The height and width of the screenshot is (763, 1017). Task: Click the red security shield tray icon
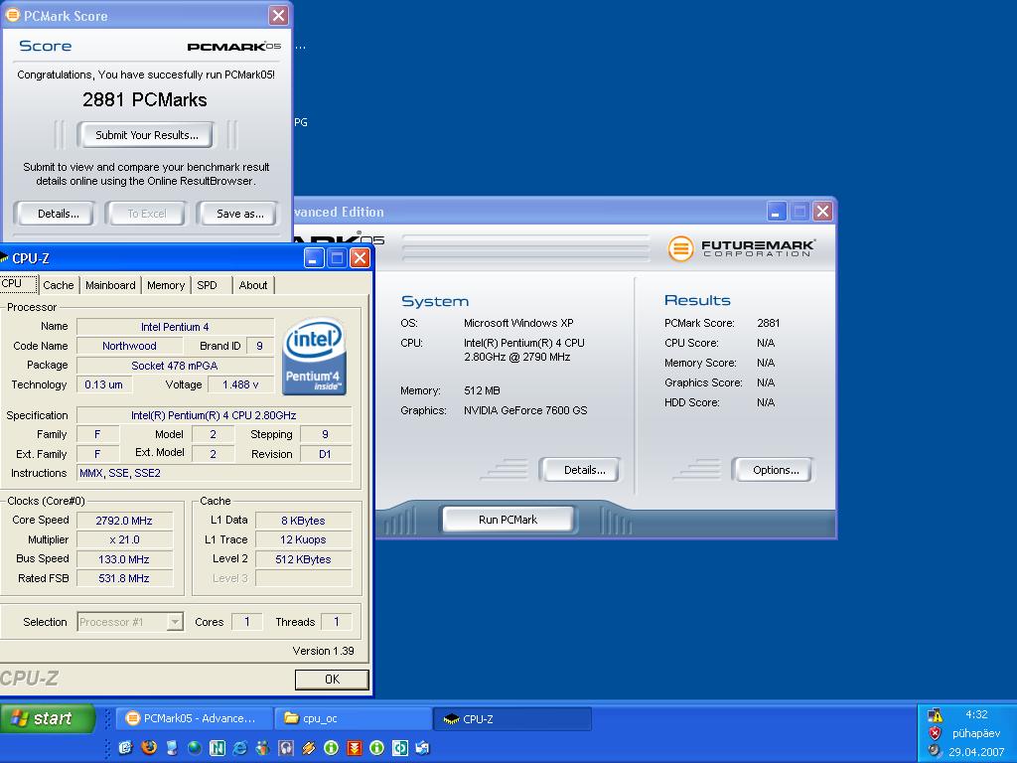click(x=935, y=733)
